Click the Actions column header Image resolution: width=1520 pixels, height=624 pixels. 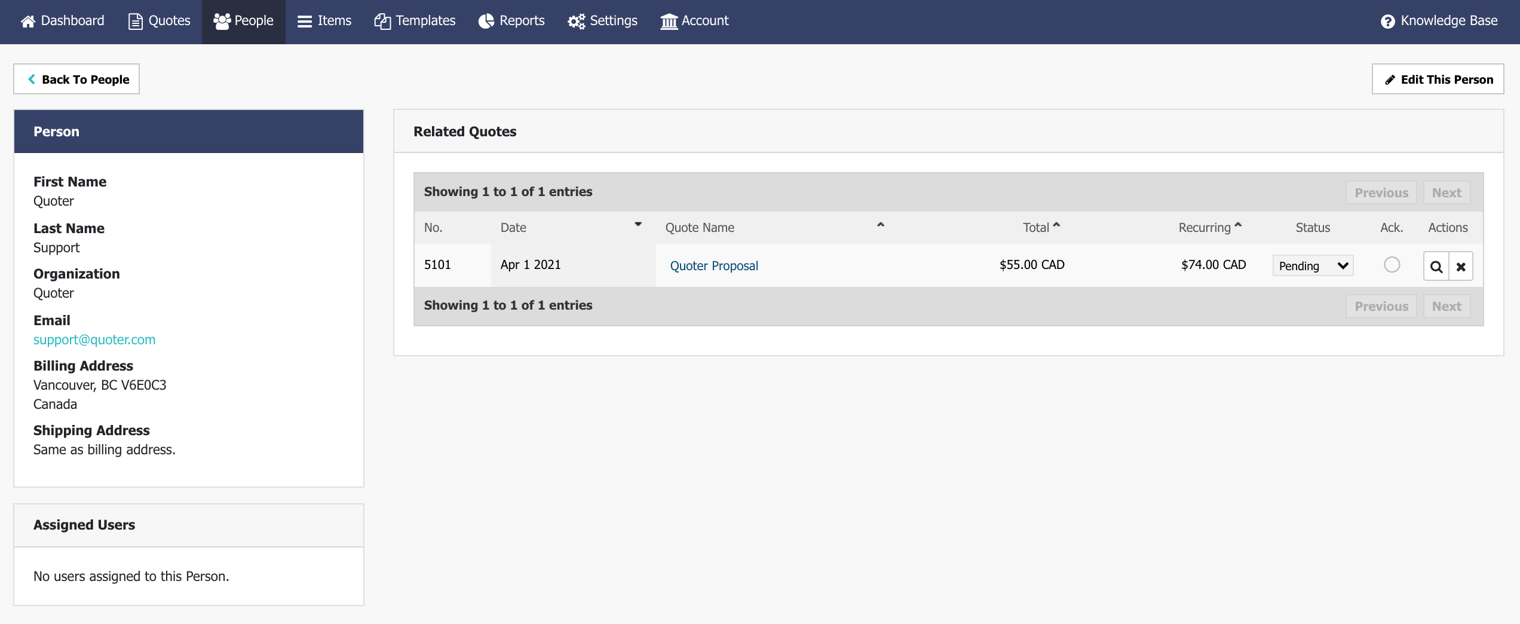click(x=1448, y=228)
